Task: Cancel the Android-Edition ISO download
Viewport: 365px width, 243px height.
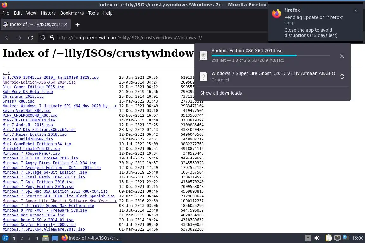Action: [x=342, y=56]
